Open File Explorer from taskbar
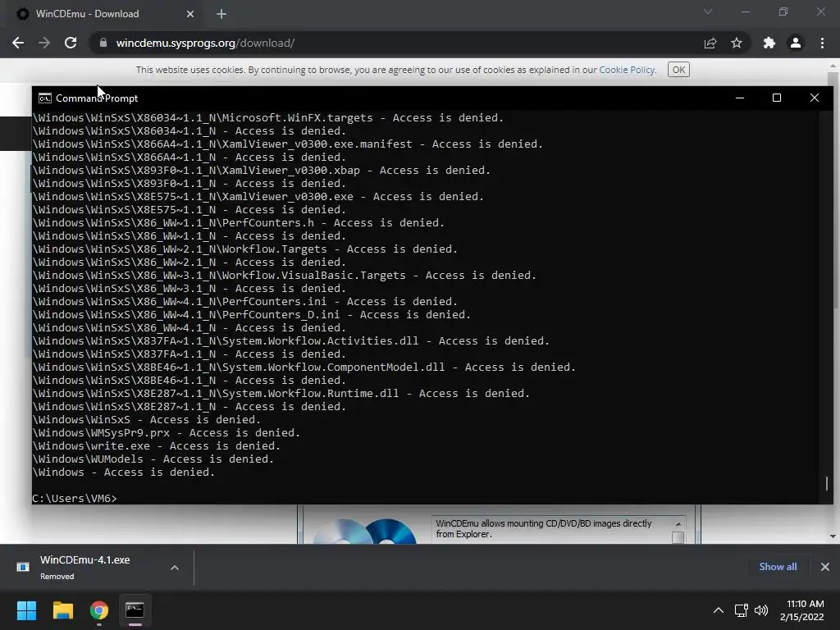This screenshot has height=630, width=840. [62, 610]
